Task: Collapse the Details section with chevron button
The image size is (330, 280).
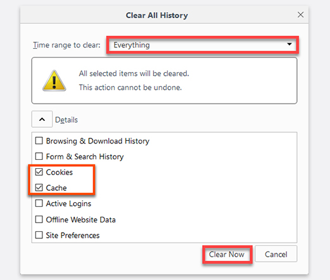Action: pos(42,119)
